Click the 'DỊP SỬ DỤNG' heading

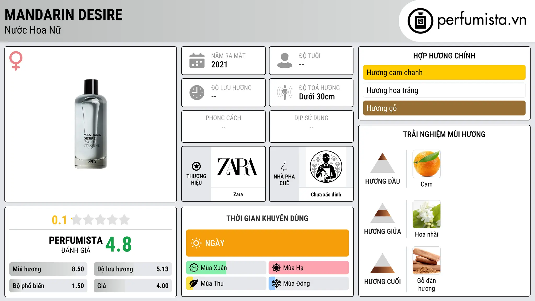311,118
